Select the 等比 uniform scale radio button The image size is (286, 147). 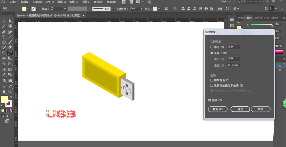pyautogui.click(x=212, y=47)
